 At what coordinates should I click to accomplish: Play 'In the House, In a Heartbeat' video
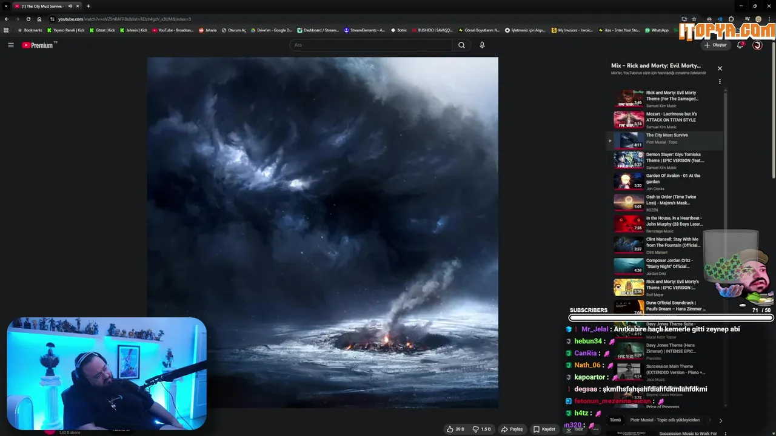[x=666, y=224]
